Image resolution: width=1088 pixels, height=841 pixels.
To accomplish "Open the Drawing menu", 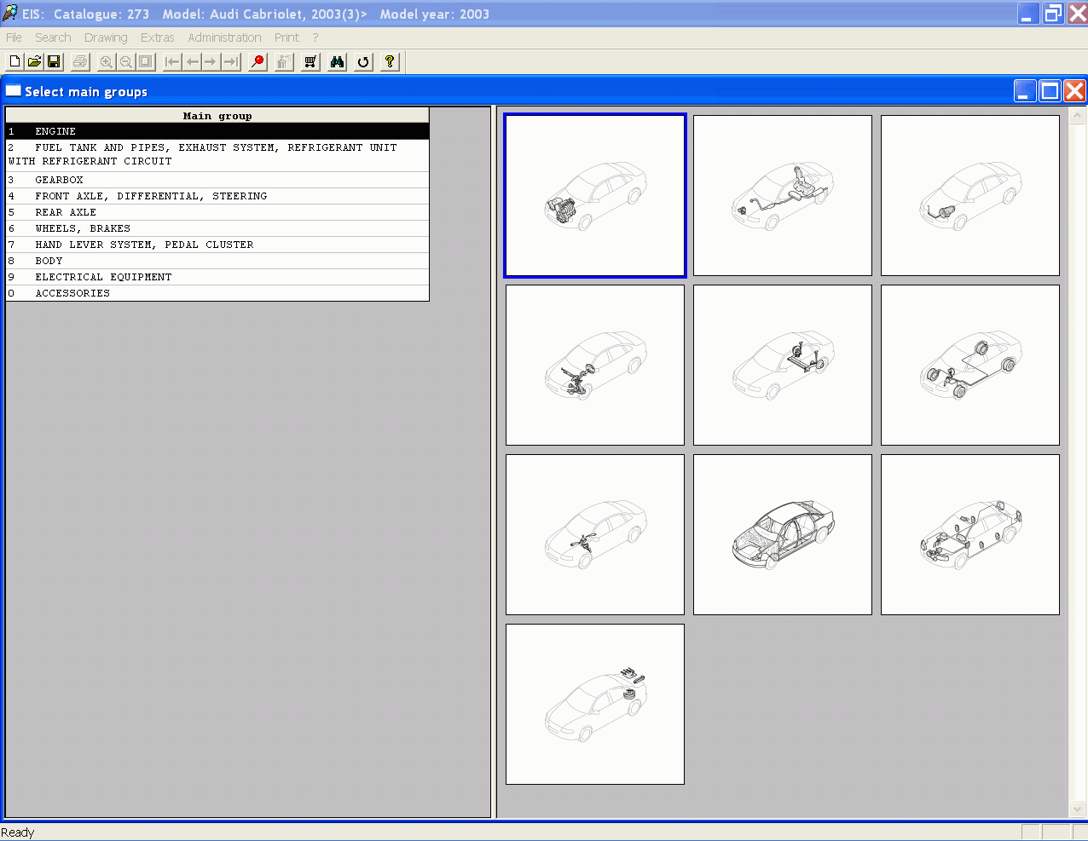I will 106,37.
